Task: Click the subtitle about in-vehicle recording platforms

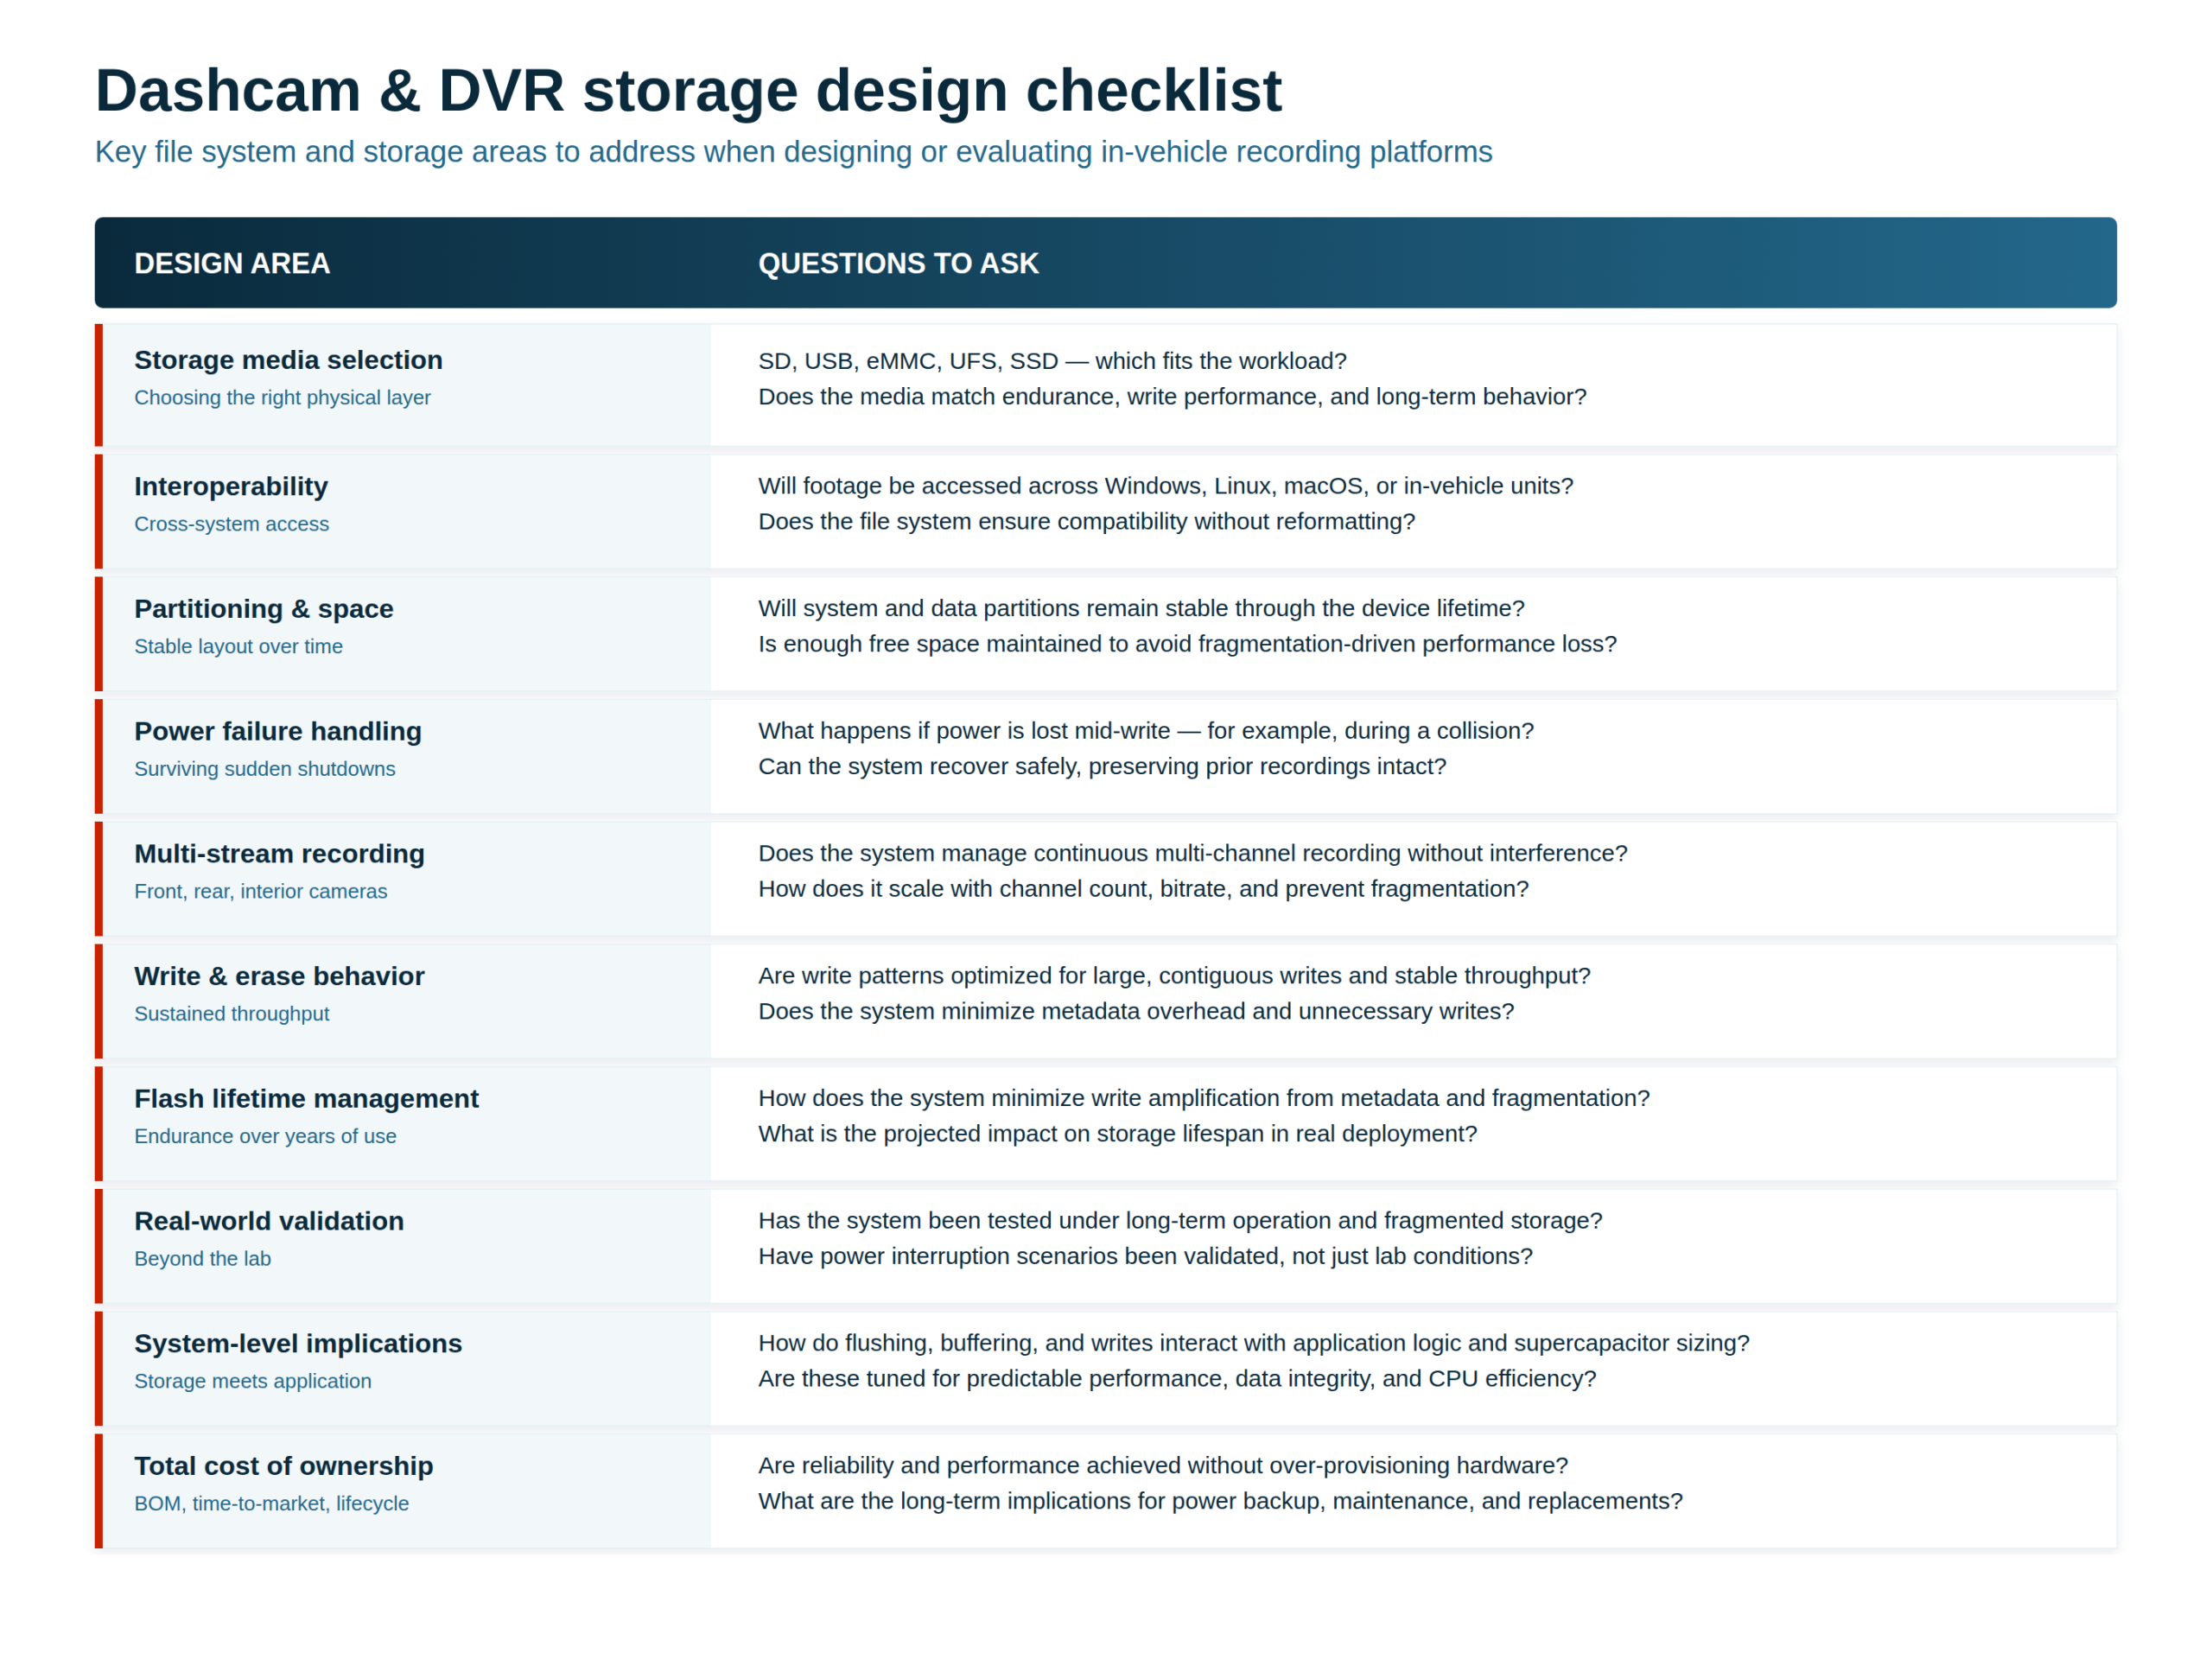Action: point(792,152)
